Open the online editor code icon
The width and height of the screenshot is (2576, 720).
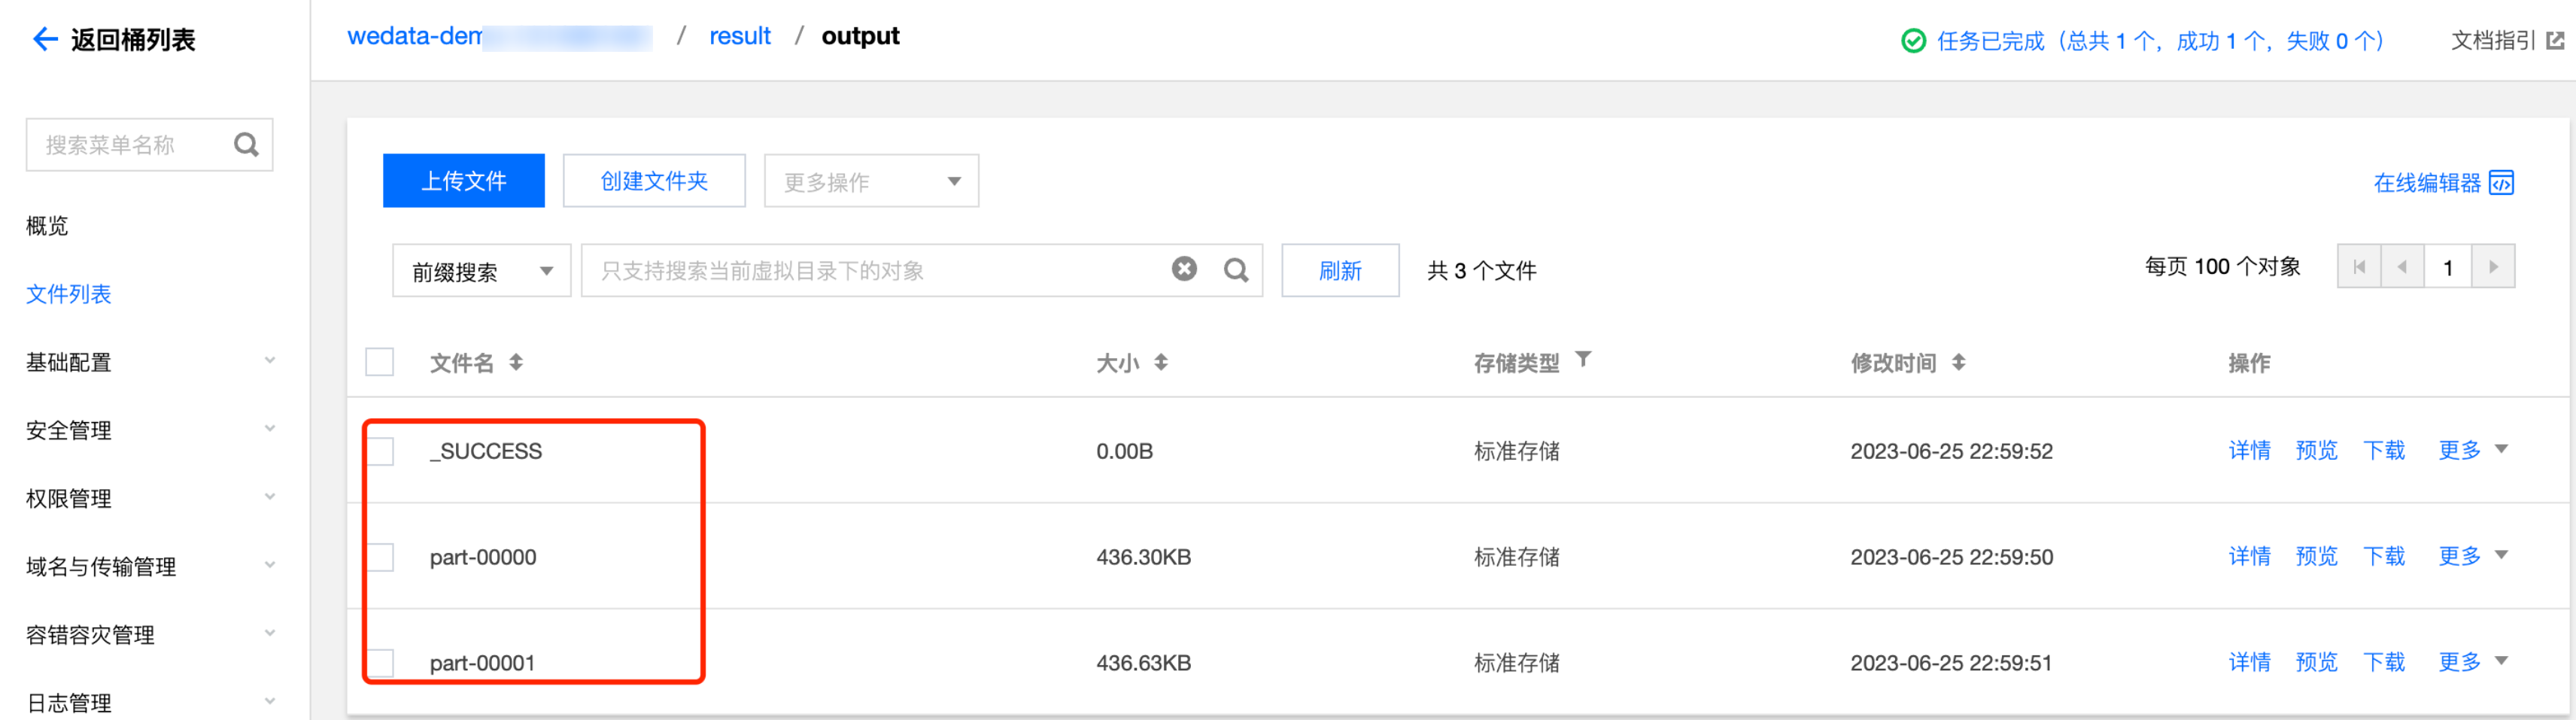[x=2501, y=183]
